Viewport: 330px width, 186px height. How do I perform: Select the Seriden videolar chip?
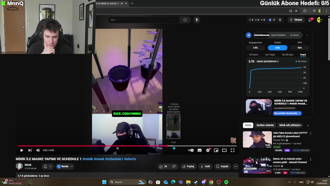click(x=265, y=125)
